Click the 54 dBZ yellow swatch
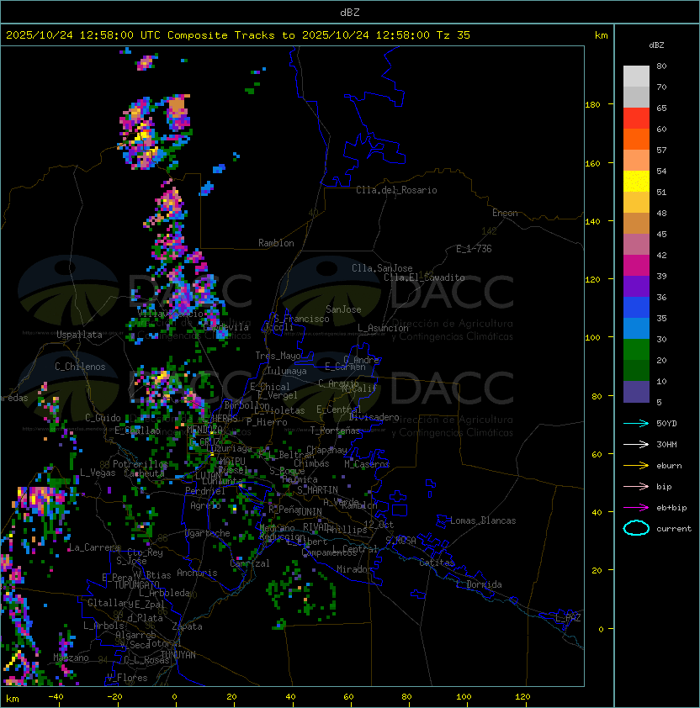This screenshot has width=700, height=708. 636,181
